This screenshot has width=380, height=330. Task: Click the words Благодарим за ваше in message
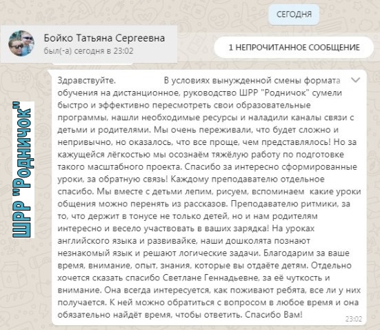click(x=306, y=253)
